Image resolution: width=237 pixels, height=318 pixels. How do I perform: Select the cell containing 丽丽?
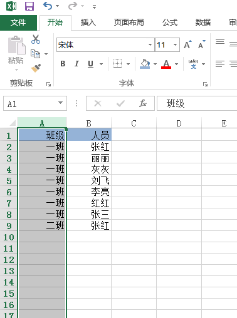point(89,158)
